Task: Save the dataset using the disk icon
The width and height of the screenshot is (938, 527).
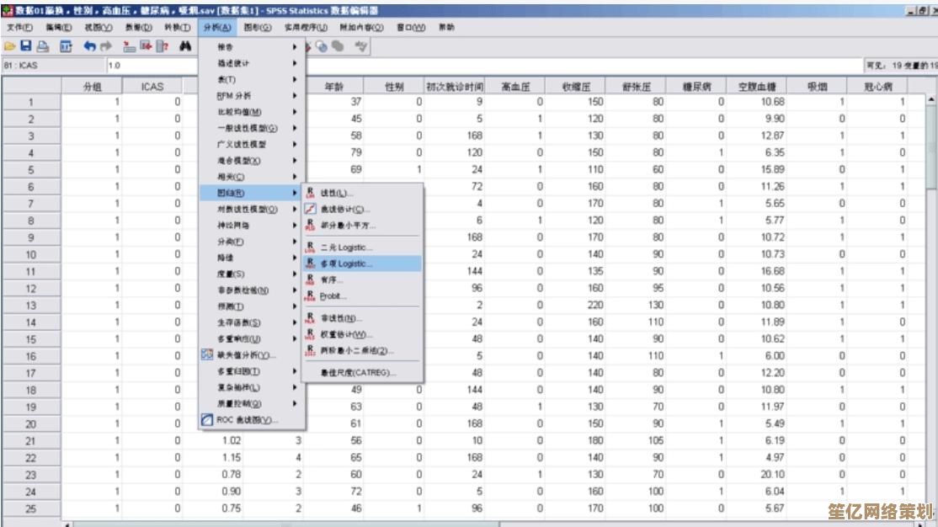Action: point(26,45)
